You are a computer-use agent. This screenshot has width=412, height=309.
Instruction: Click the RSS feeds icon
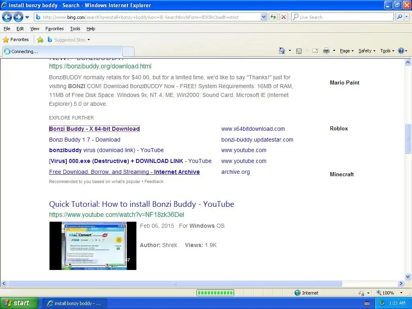299,51
